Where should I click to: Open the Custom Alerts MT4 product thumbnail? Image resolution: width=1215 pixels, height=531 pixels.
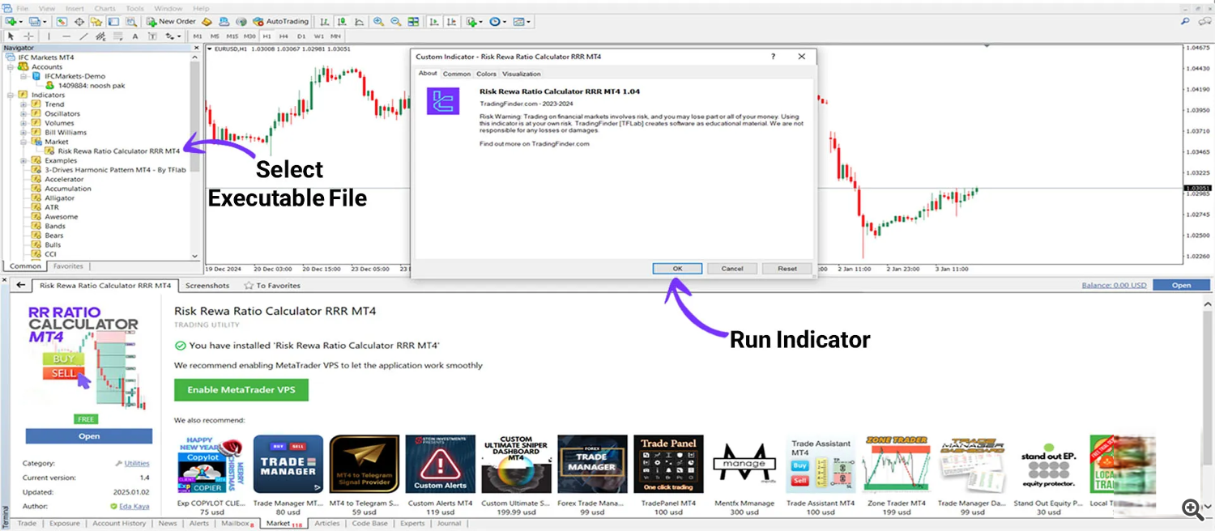(x=440, y=464)
